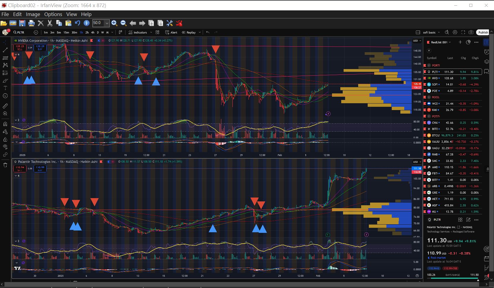
Task: Open the View menu
Action: tap(72, 14)
